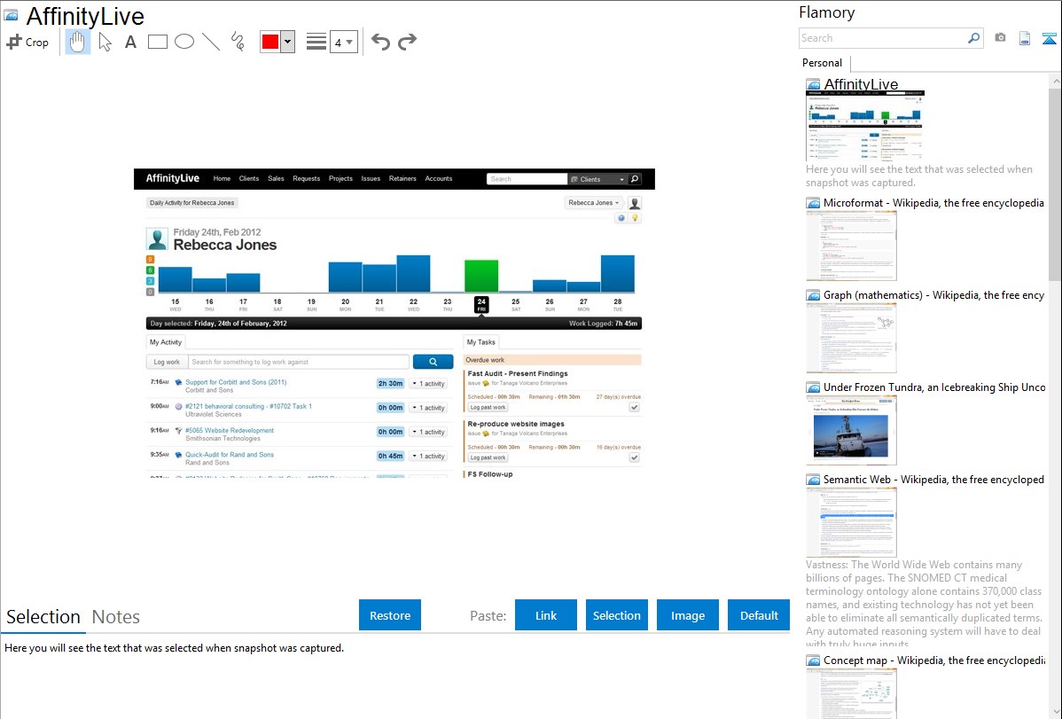Check off Fast Audit - Present Findings task
The width and height of the screenshot is (1062, 719).
coord(635,407)
